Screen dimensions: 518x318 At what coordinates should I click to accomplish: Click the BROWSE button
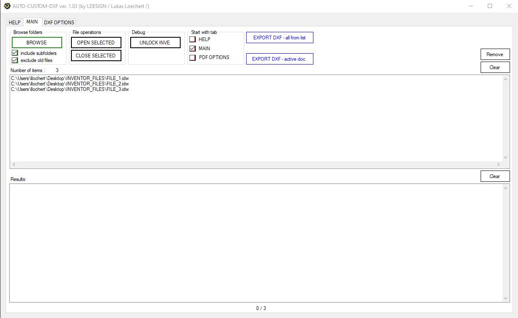point(37,42)
